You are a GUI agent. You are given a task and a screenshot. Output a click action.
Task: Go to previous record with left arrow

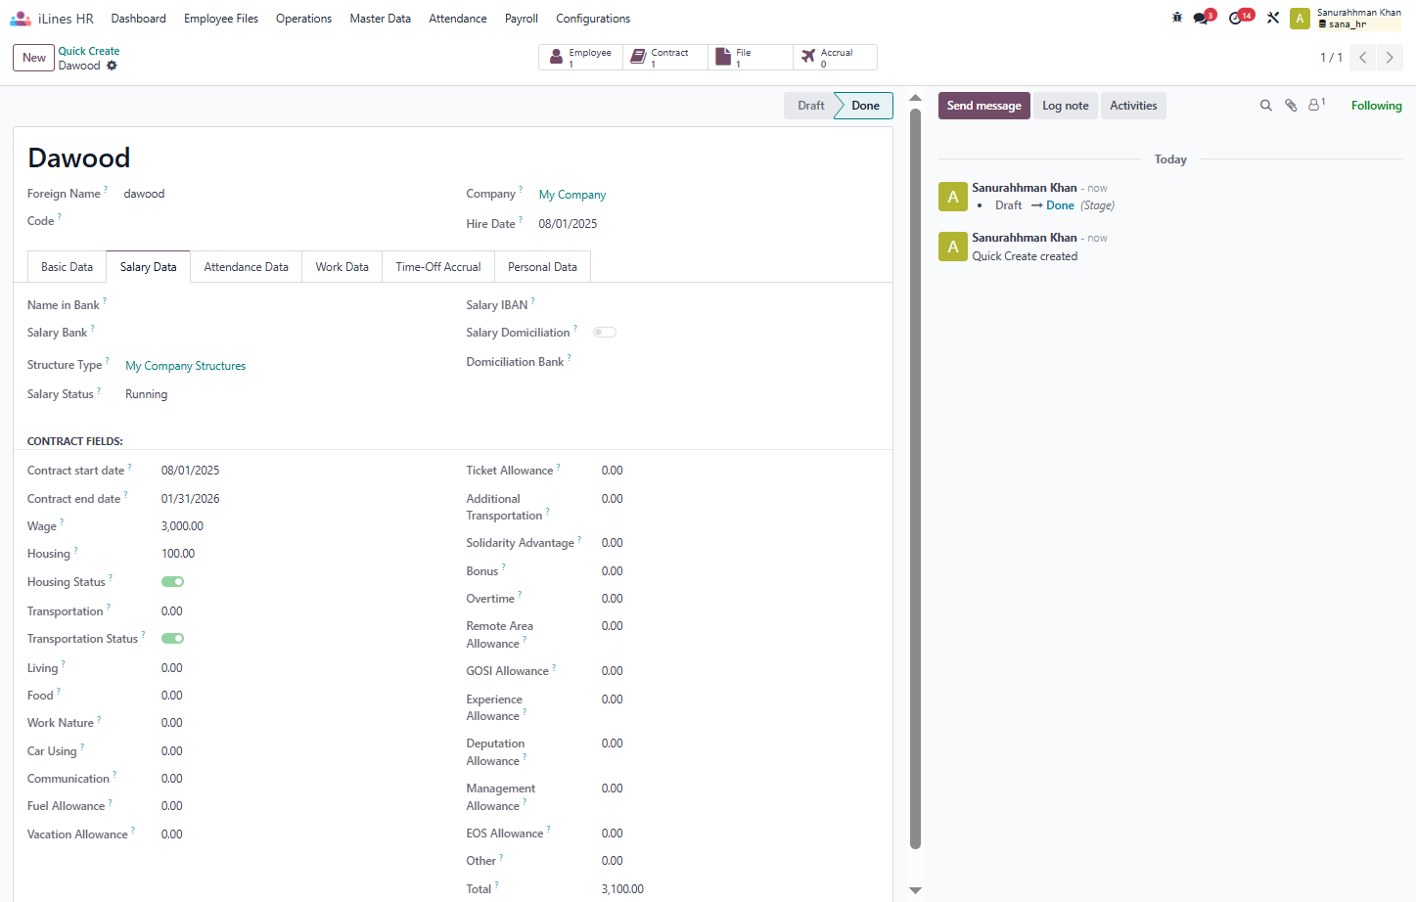pos(1362,58)
